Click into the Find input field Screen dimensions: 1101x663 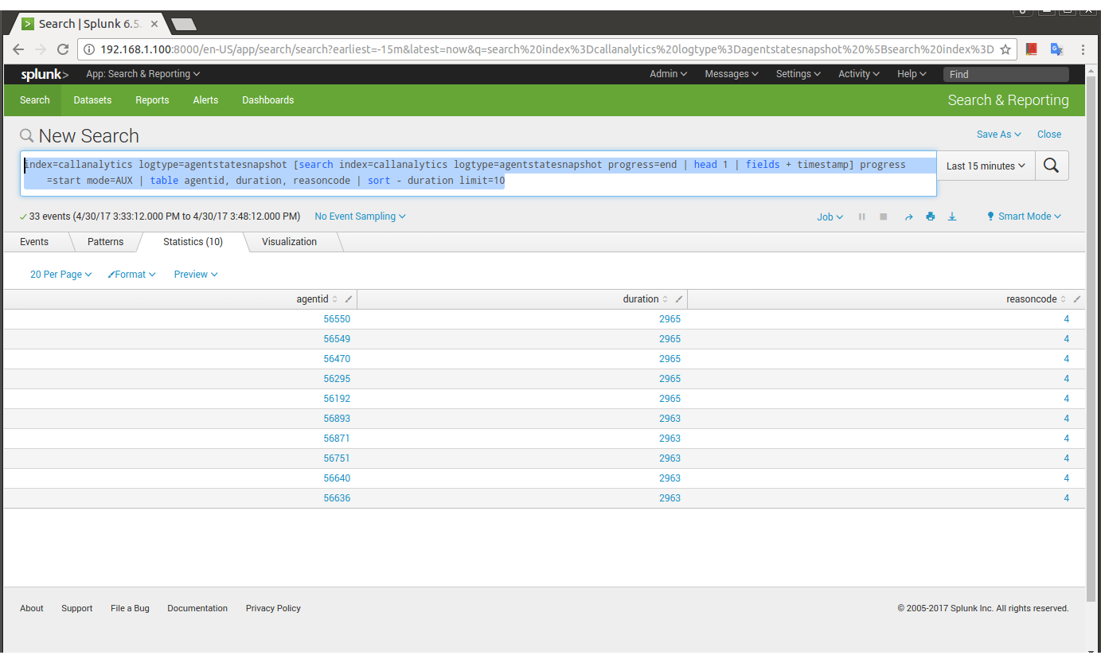(x=1005, y=74)
